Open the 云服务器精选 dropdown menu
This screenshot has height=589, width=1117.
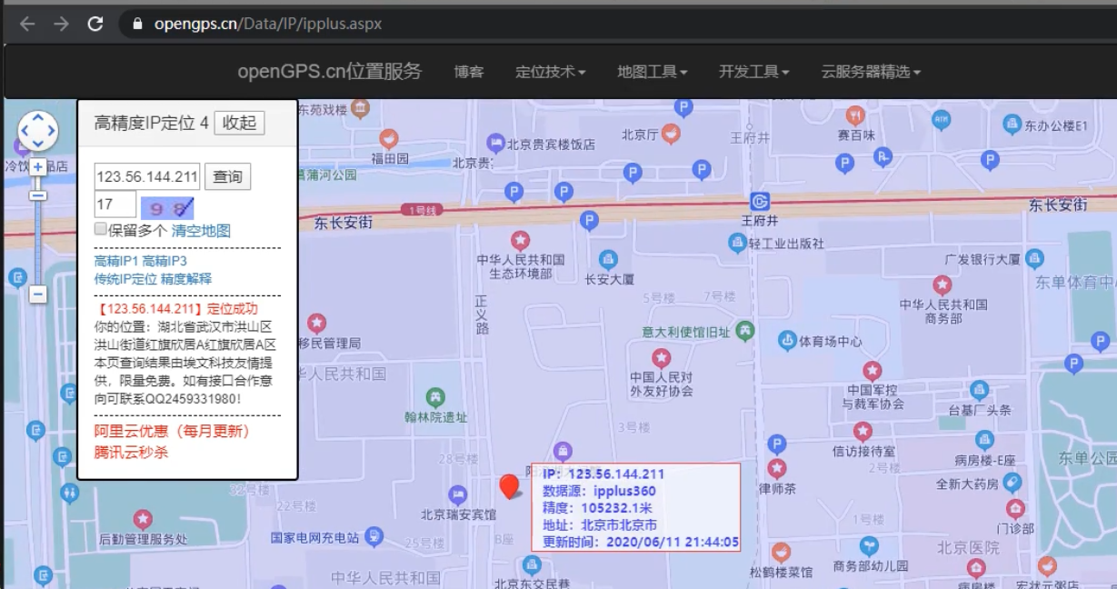click(871, 72)
